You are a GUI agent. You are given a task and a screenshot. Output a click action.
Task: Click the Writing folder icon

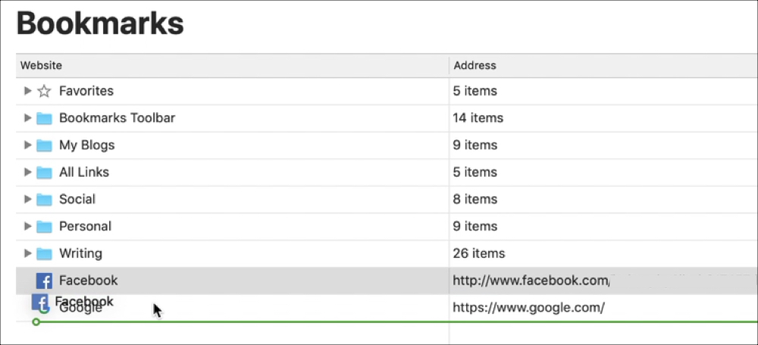(44, 253)
